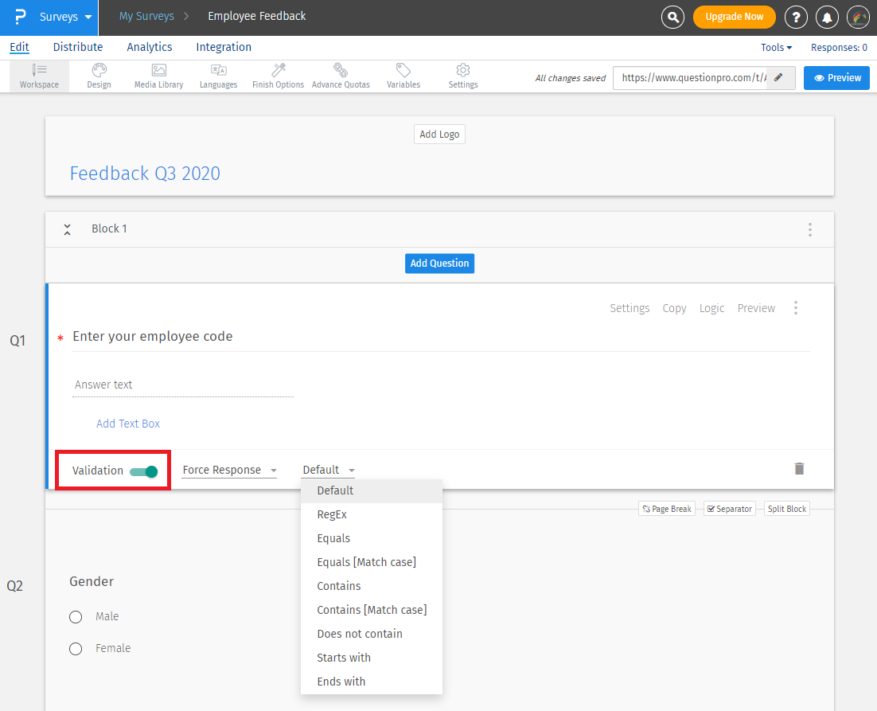Open the Languages settings icon

coord(218,76)
